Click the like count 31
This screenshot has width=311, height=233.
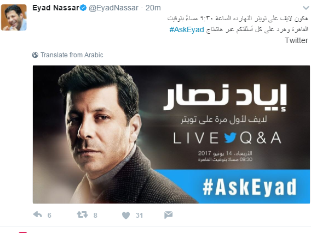[139, 215]
